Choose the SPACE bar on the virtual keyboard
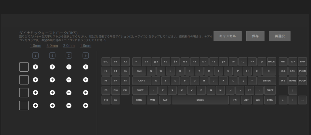311x135 pixels. pyautogui.click(x=200, y=100)
